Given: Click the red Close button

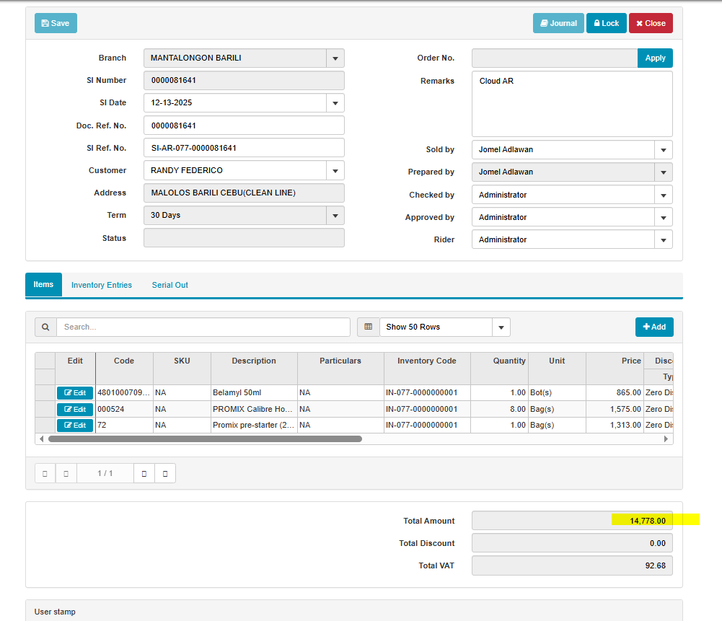Looking at the screenshot, I should pos(650,23).
